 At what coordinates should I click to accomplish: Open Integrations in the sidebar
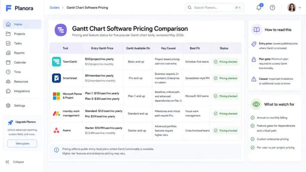[x=22, y=91]
